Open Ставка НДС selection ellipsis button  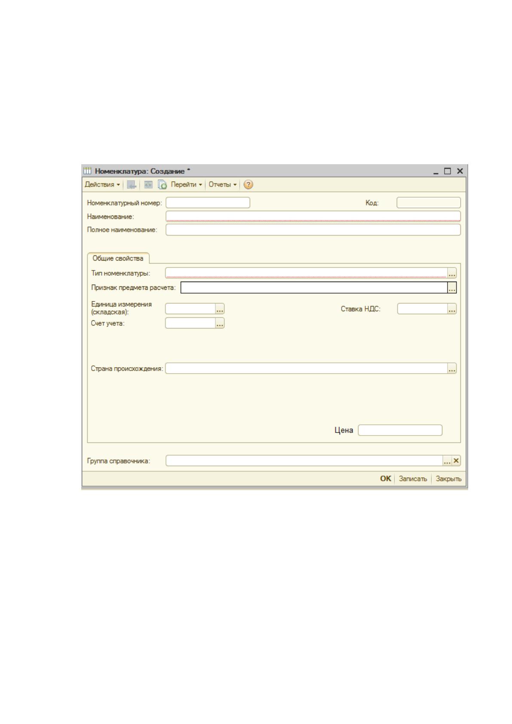452,309
